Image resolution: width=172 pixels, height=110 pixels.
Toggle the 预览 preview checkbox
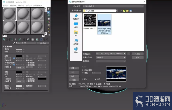pyautogui.click(x=96, y=79)
